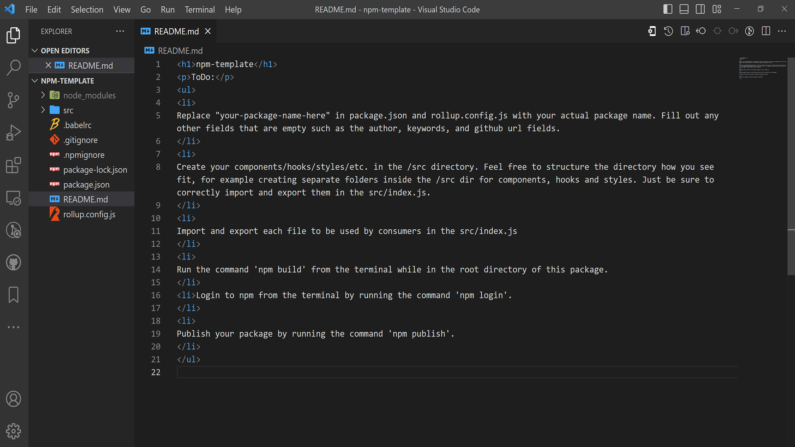The width and height of the screenshot is (795, 447).
Task: Open Run and Debug view
Action: pyautogui.click(x=14, y=133)
